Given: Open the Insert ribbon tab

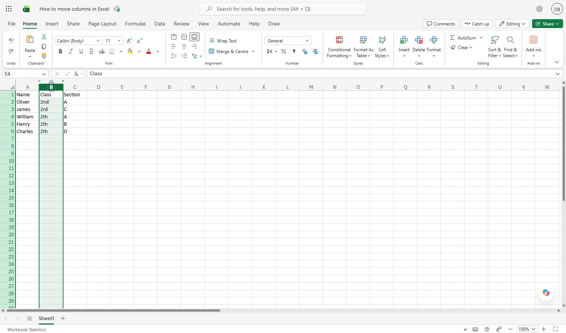Looking at the screenshot, I should tap(52, 24).
